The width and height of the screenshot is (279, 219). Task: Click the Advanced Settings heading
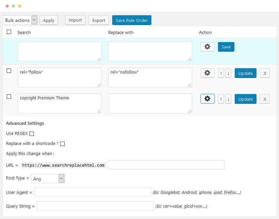pos(25,123)
